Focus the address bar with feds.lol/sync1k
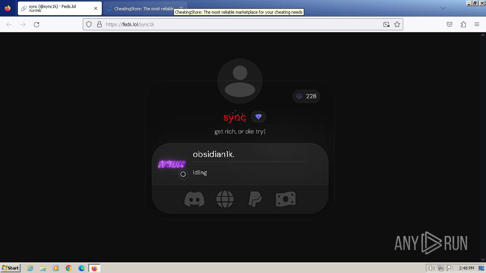The width and height of the screenshot is (486, 273). [x=243, y=24]
